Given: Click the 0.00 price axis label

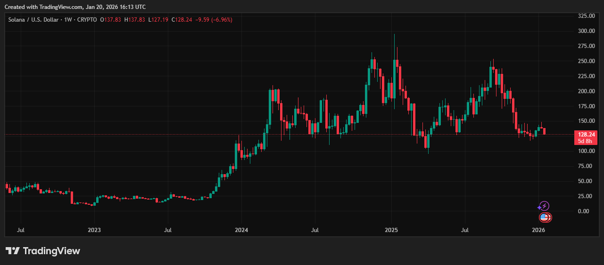Looking at the screenshot, I should click(x=583, y=211).
